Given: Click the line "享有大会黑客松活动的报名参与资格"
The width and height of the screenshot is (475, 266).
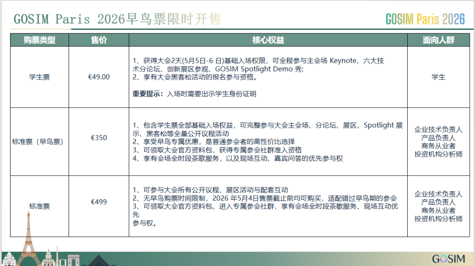Looking at the screenshot, I should pyautogui.click(x=195, y=77).
